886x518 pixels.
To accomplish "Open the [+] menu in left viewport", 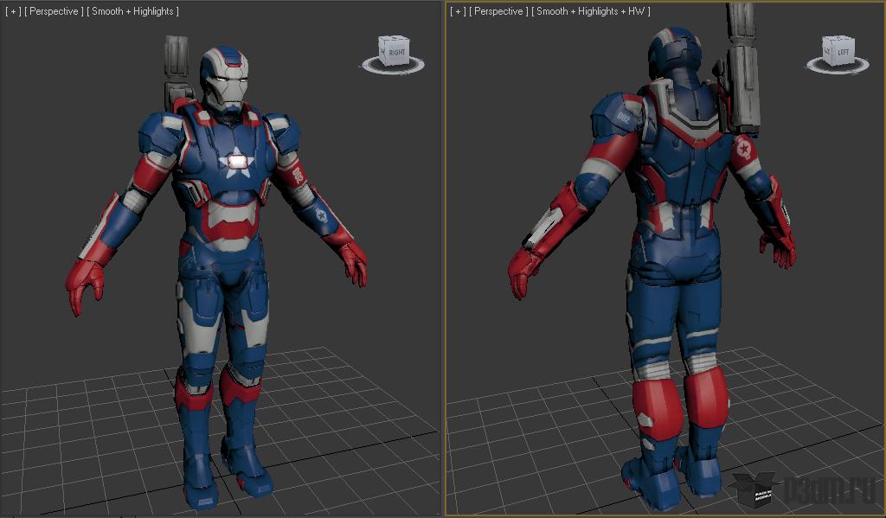I will (13, 11).
